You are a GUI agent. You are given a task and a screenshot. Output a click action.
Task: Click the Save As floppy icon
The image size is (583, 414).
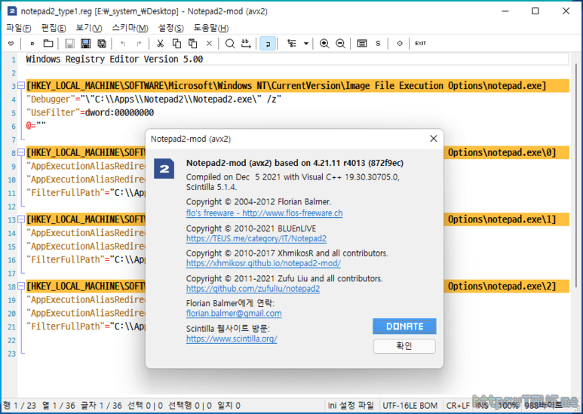pyautogui.click(x=85, y=44)
